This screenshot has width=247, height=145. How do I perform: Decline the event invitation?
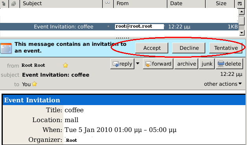189,48
